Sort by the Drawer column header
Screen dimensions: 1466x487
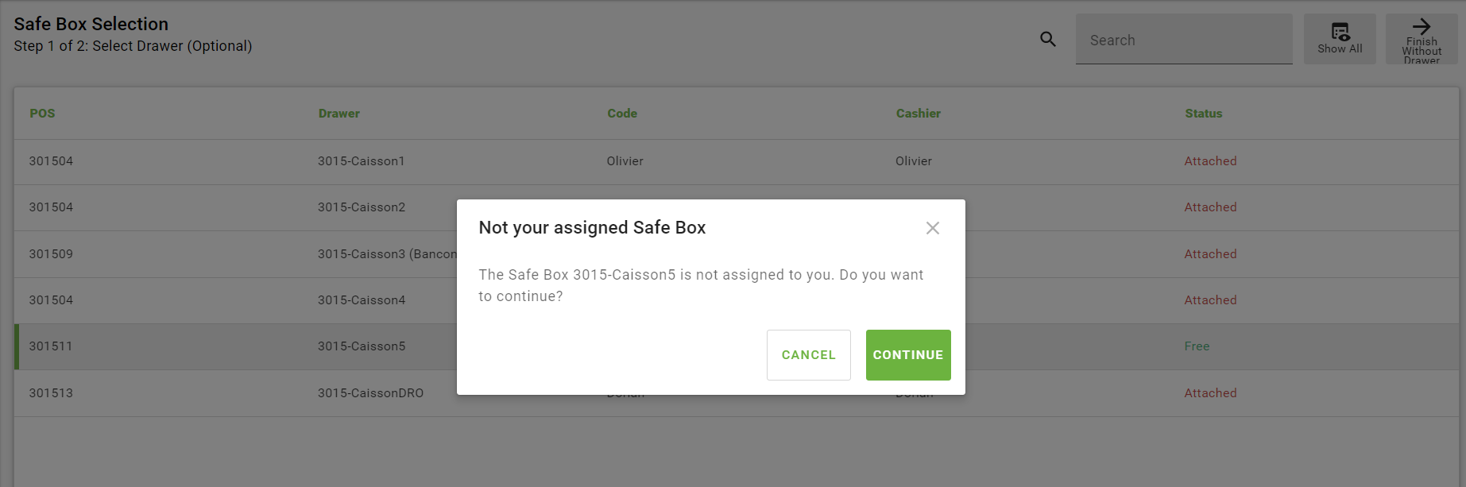339,114
